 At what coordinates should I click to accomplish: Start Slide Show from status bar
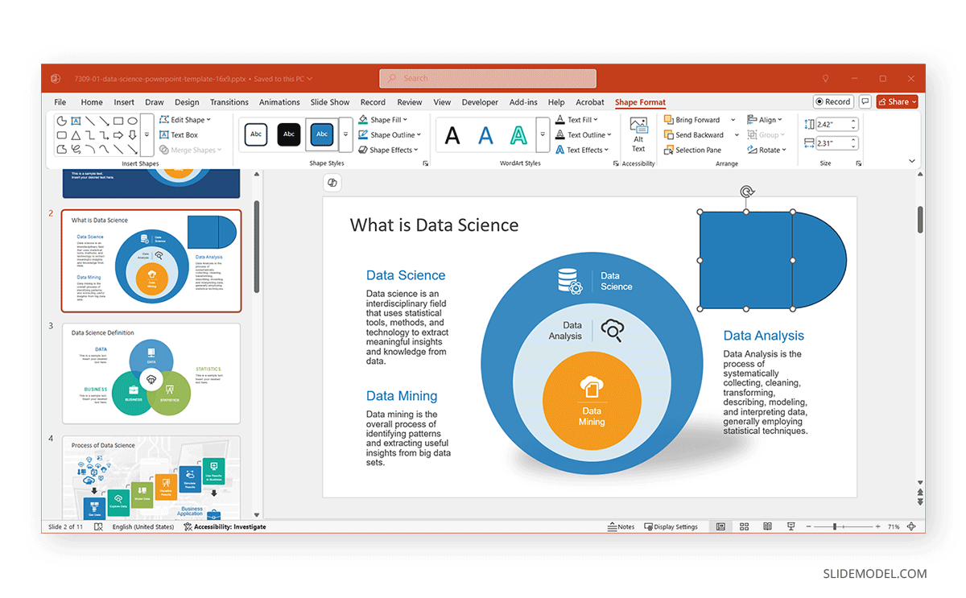coord(791,526)
